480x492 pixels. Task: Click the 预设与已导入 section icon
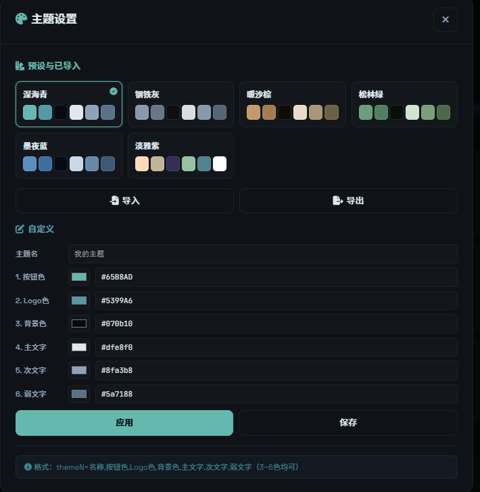pyautogui.click(x=20, y=66)
